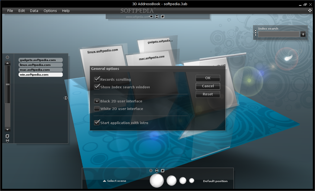Click the window restore icon on the top panel

(x=163, y=17)
